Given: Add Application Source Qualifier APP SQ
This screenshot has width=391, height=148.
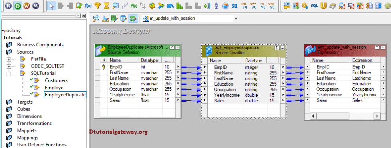Looking at the screenshot, I should [x=253, y=6].
